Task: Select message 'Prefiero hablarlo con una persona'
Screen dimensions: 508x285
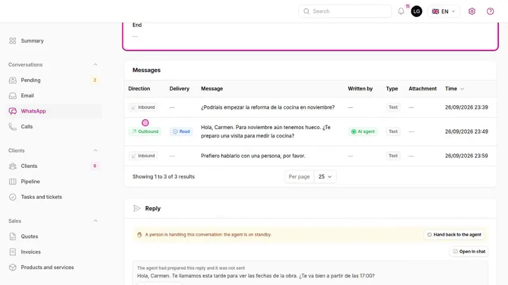Action: click(x=253, y=156)
